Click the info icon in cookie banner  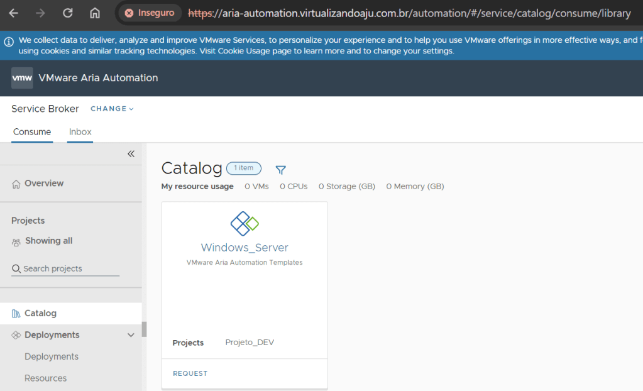point(9,42)
